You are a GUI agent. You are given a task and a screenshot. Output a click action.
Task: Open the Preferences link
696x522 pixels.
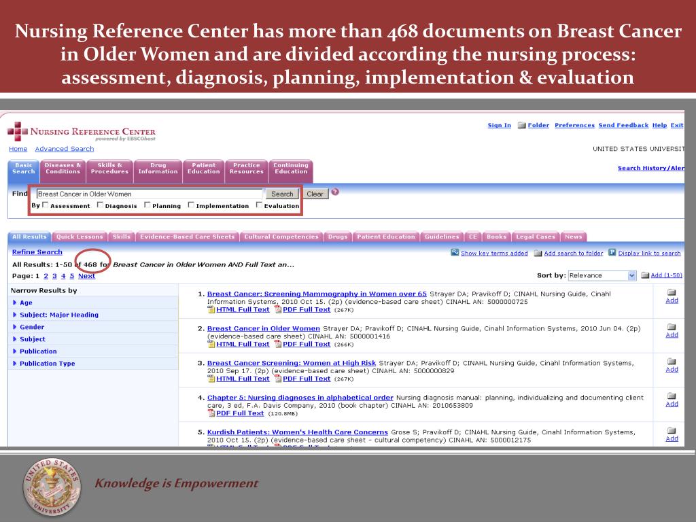pyautogui.click(x=574, y=125)
